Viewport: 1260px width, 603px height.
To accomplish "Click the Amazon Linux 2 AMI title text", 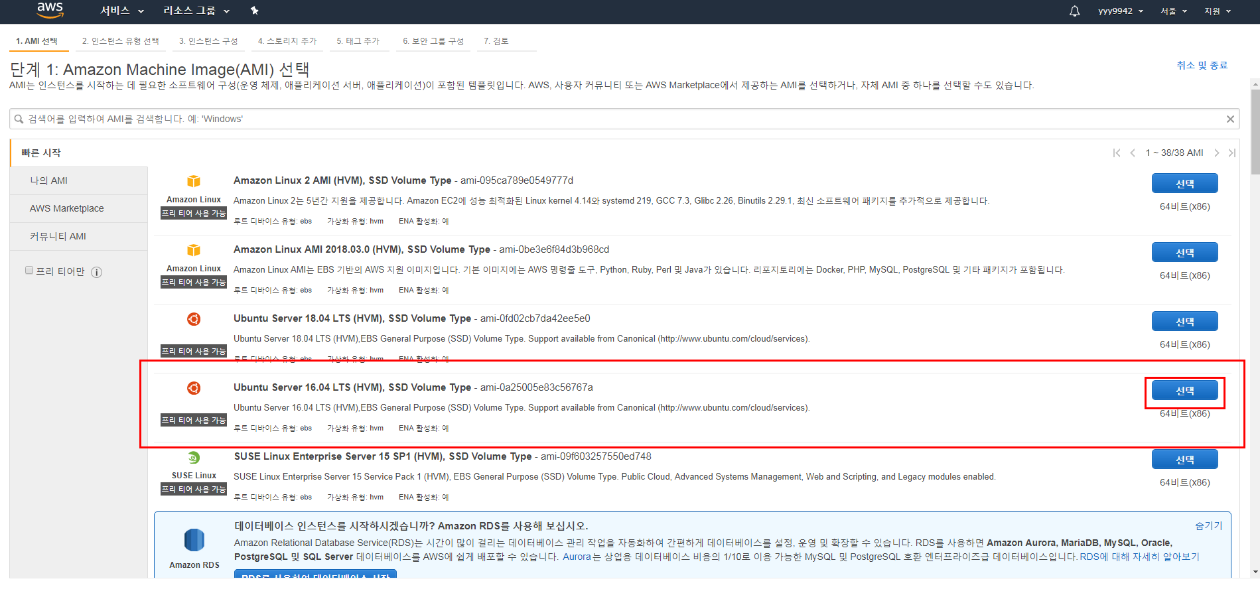I will [x=342, y=180].
